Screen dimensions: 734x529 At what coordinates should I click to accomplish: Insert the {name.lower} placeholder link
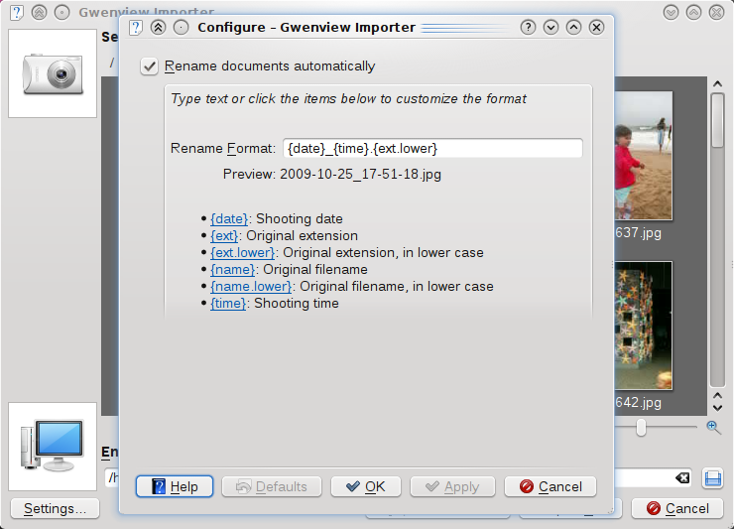(x=251, y=286)
